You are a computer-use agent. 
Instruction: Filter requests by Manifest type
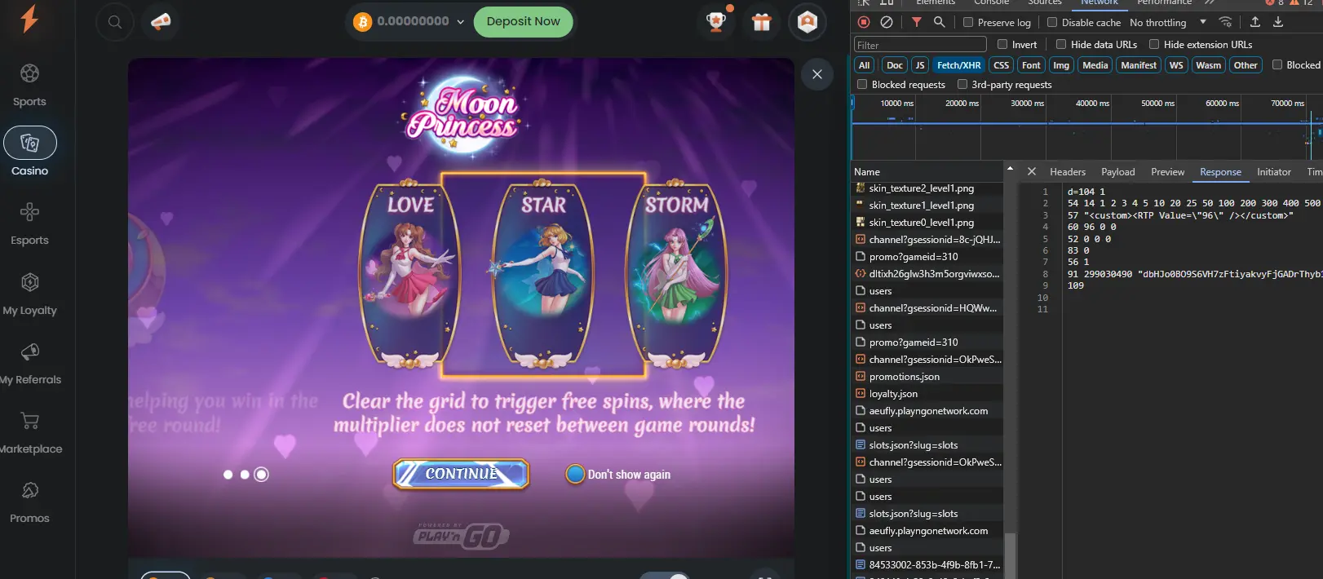[1139, 65]
